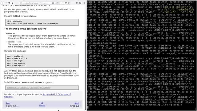Open the Library icon in toolbar
The width and height of the screenshot is (197, 111).
77,3
